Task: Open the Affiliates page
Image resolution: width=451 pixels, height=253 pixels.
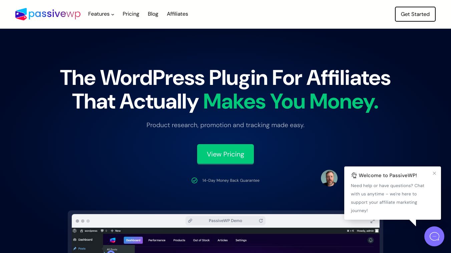Action: point(177,14)
